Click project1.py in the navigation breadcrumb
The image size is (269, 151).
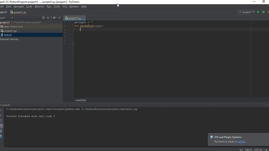click(x=18, y=12)
